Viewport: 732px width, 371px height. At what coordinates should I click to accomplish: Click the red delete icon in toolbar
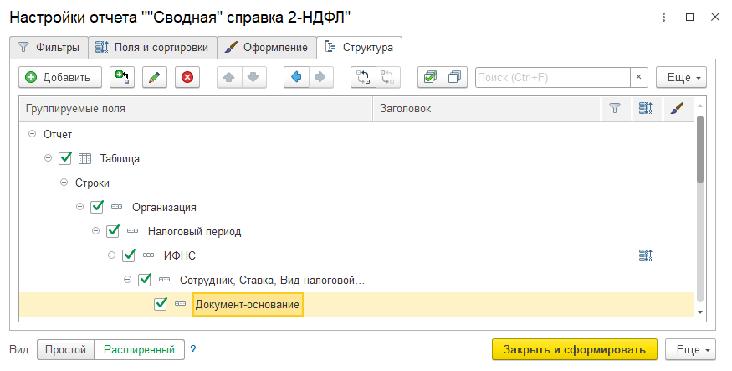point(187,78)
